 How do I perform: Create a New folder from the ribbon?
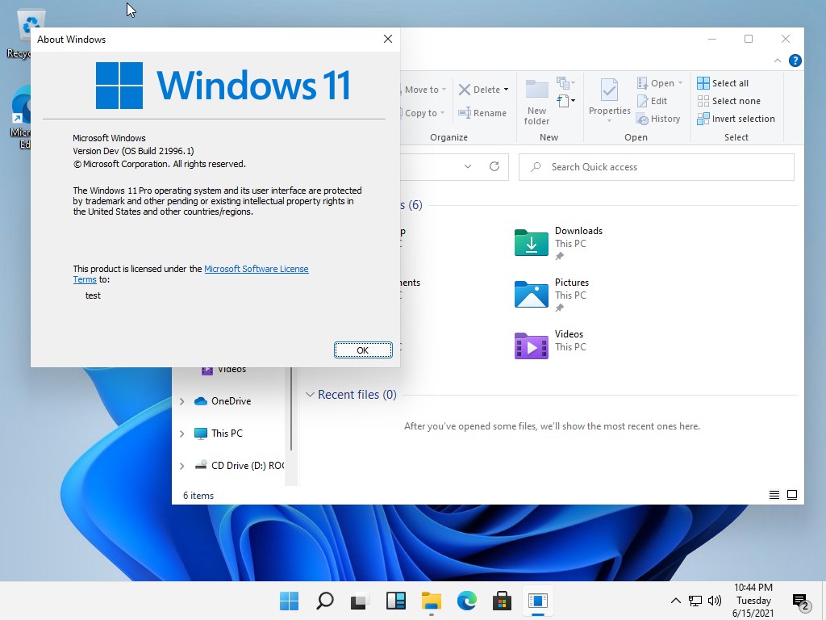536,97
